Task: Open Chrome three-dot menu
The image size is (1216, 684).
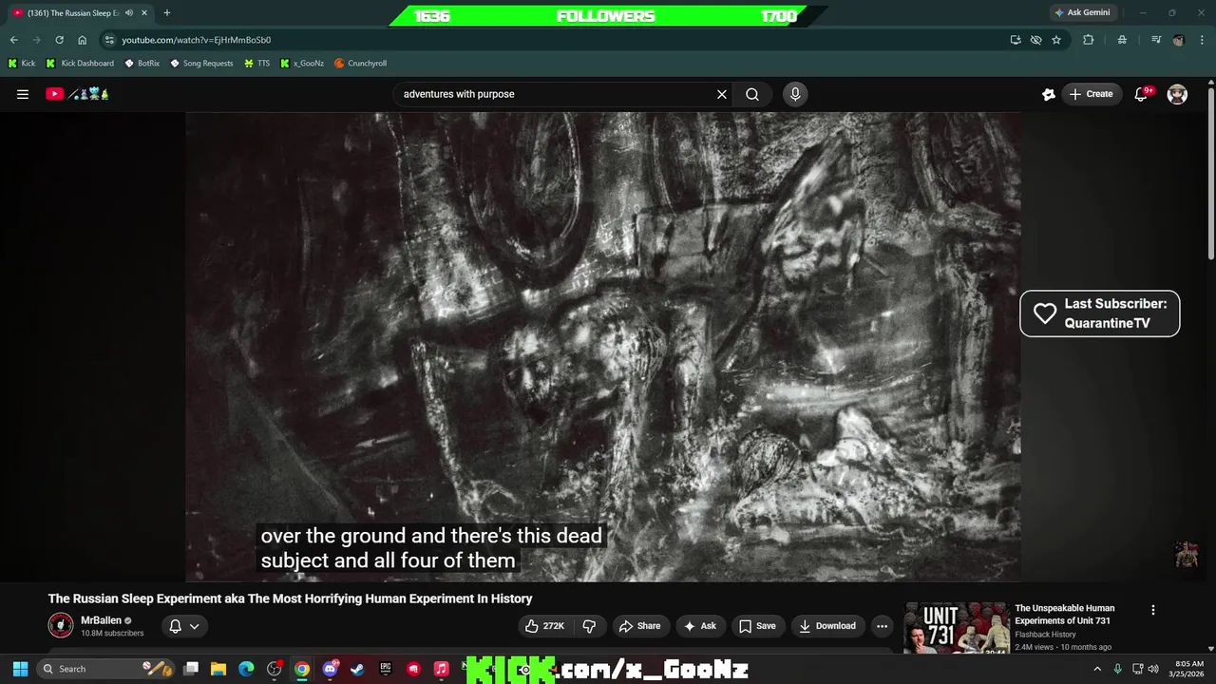Action: tap(1201, 40)
